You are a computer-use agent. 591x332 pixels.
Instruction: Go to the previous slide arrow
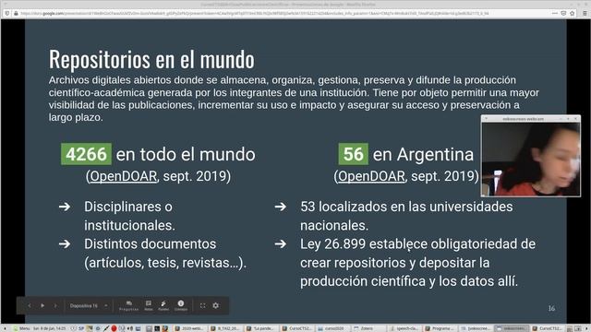tap(30, 305)
